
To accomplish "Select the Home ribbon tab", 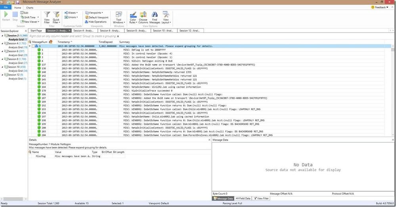I will coord(18,8).
